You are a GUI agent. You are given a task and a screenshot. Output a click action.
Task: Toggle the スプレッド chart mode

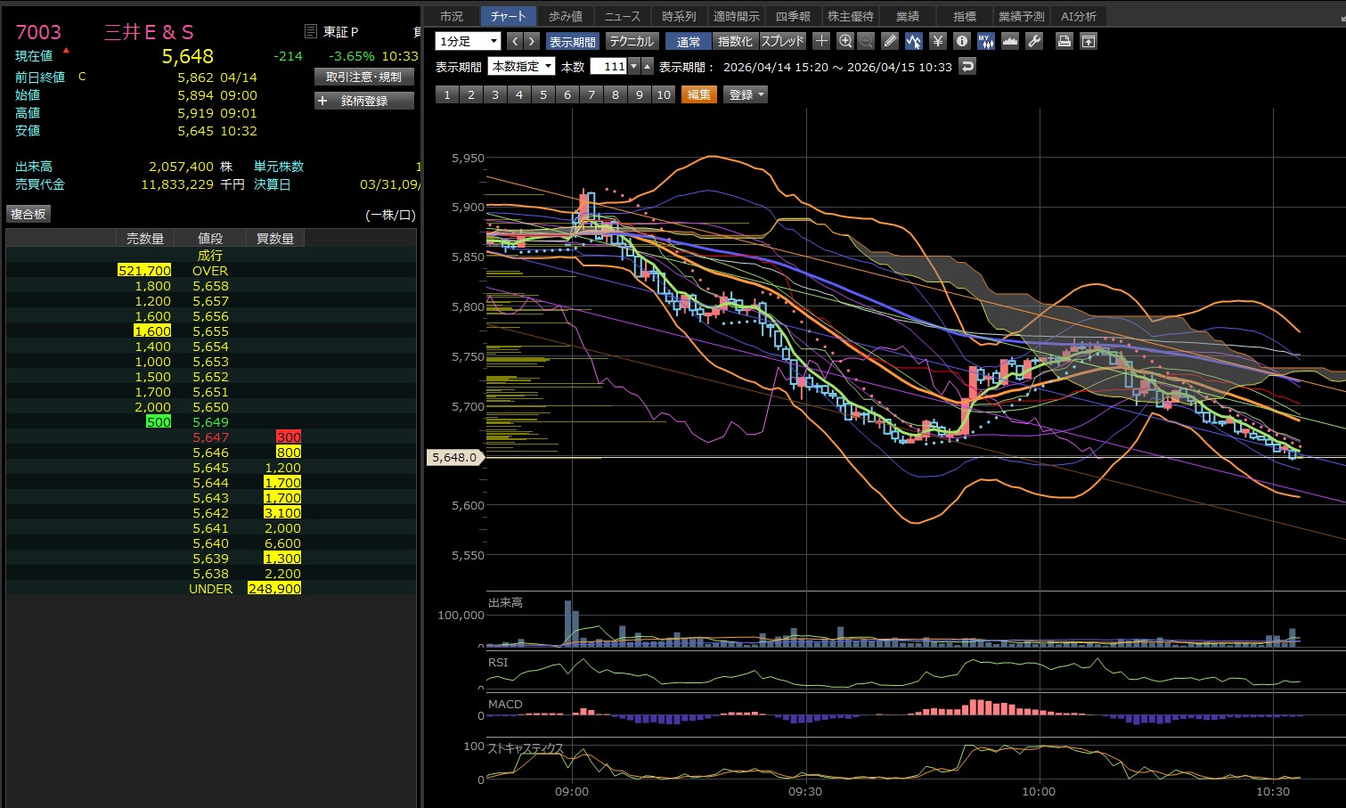782,41
